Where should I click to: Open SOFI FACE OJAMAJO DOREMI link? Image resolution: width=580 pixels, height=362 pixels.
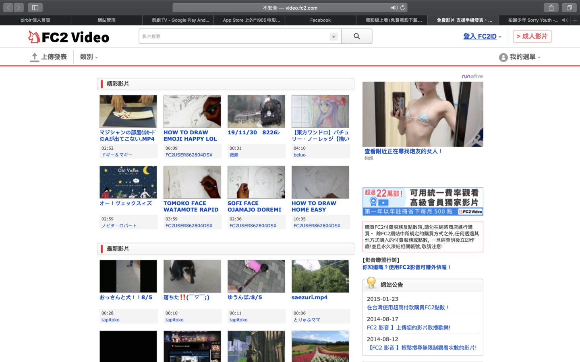(x=255, y=206)
